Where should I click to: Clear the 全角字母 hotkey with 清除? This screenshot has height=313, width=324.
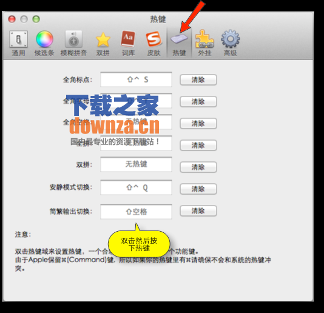coord(198,102)
